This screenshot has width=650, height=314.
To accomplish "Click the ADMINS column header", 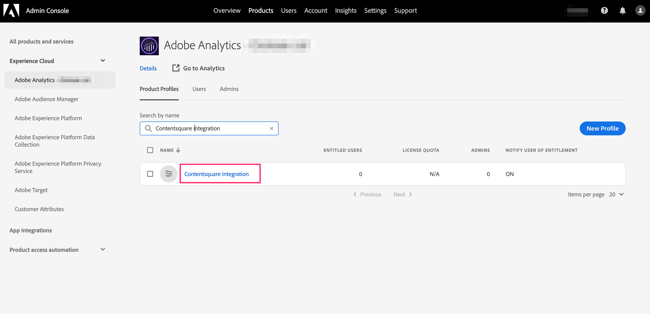I will pyautogui.click(x=480, y=150).
